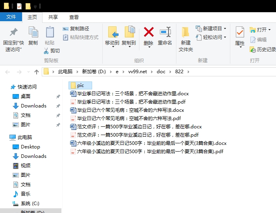The height and width of the screenshot is (213, 276).
Task: Expand chevron after 822 in address bar
Action: tap(188, 72)
